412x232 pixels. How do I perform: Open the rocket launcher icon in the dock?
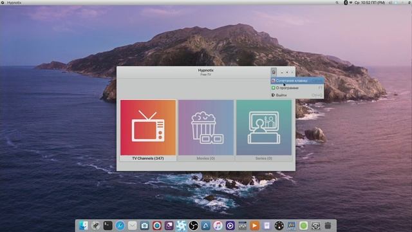click(x=96, y=226)
